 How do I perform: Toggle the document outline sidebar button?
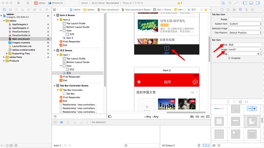tap(110, 116)
